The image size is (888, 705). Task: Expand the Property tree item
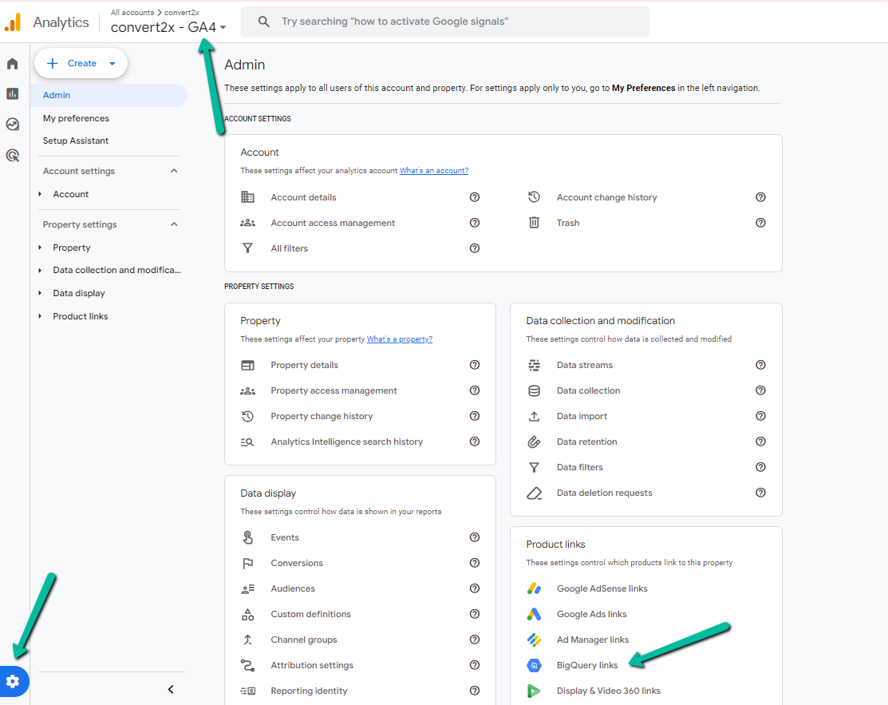40,248
